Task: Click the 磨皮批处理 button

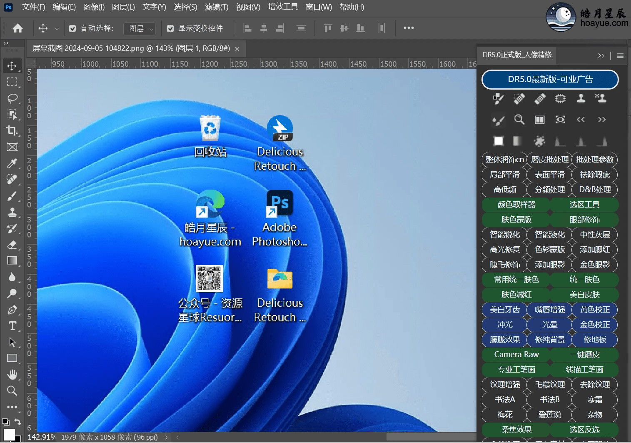Action: (x=550, y=160)
